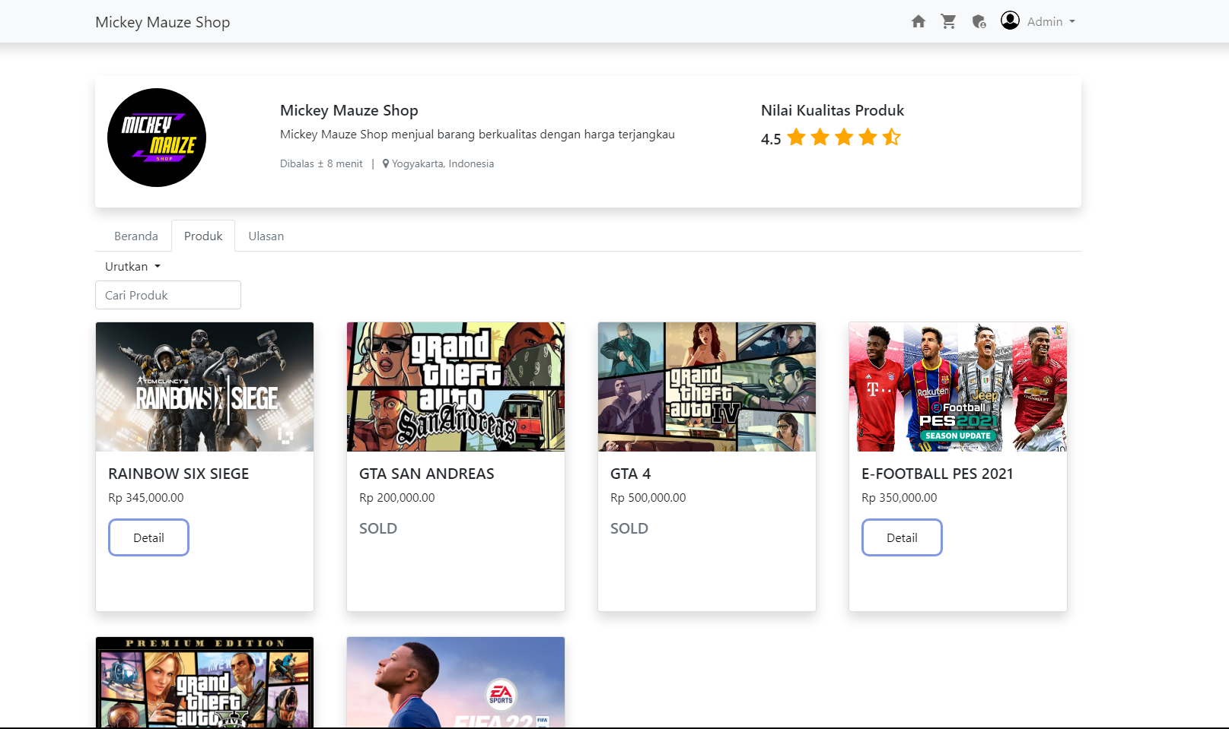
Task: Click the shop description text
Action: pos(477,135)
